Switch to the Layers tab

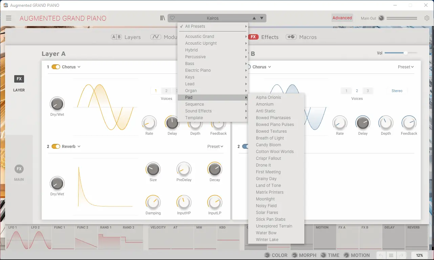126,37
